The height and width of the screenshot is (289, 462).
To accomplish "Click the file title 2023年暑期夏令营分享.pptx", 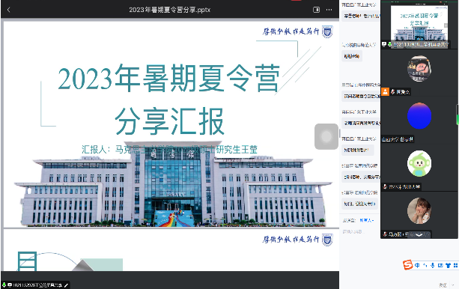I will pyautogui.click(x=169, y=10).
